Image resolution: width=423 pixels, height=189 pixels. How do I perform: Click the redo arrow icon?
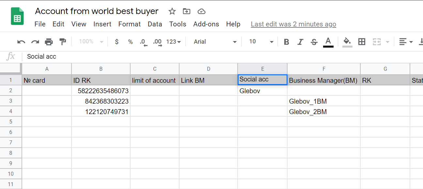coord(35,42)
